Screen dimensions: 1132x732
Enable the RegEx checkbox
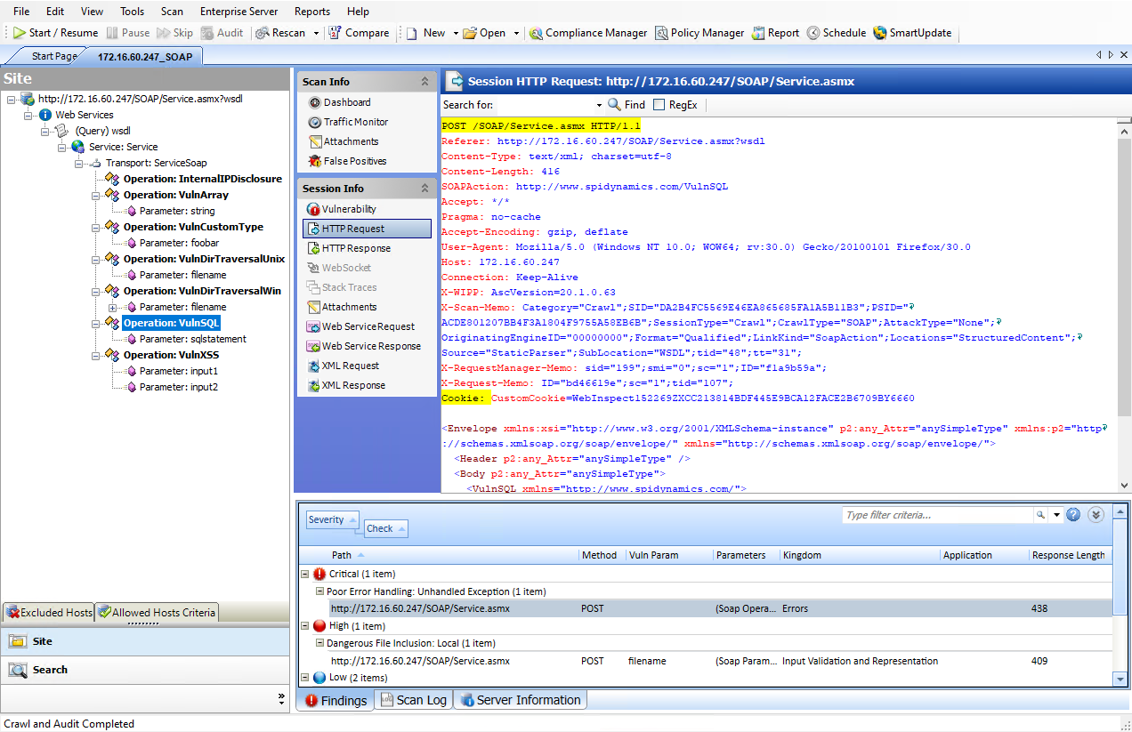659,105
